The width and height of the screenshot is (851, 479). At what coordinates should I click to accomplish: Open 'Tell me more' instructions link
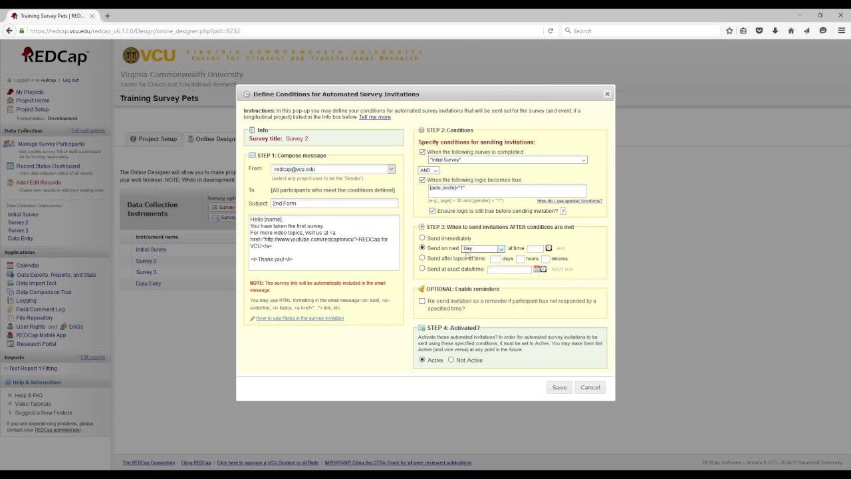[375, 117]
